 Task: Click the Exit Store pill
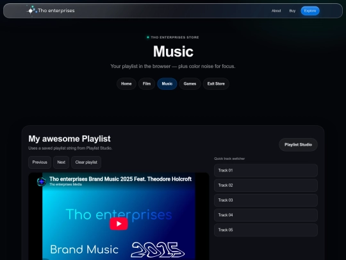(216, 84)
